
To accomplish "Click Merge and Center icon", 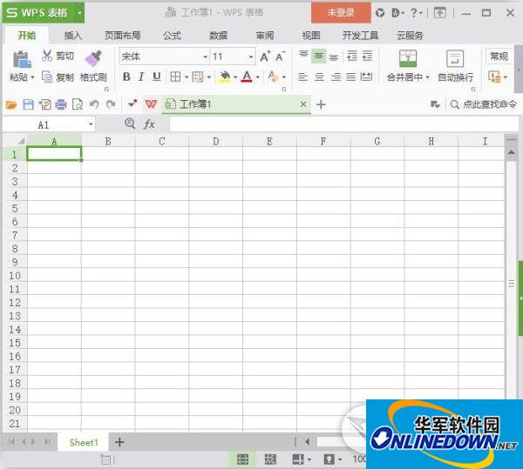I will 408,58.
